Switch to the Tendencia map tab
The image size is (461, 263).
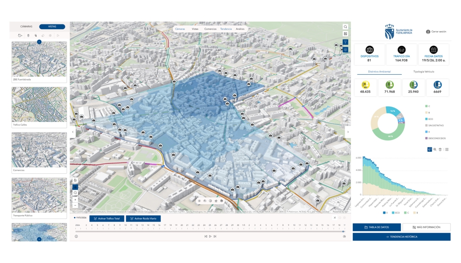tap(226, 29)
